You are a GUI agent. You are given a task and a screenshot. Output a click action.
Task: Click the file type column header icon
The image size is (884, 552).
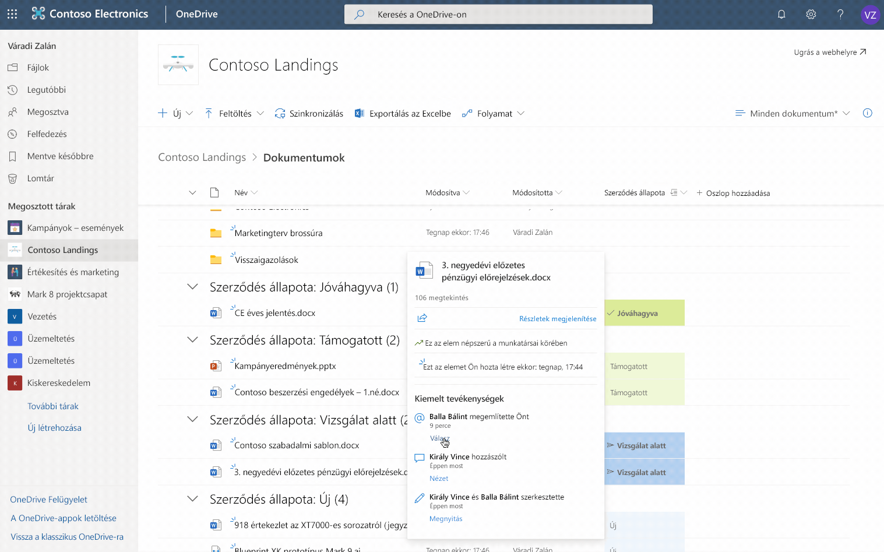[x=214, y=192]
